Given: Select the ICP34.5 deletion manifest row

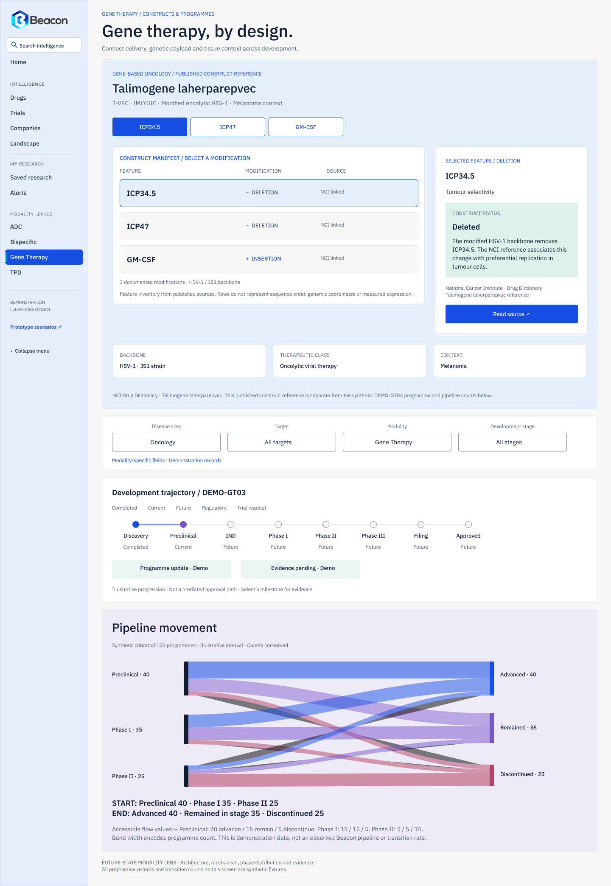Looking at the screenshot, I should tap(269, 193).
